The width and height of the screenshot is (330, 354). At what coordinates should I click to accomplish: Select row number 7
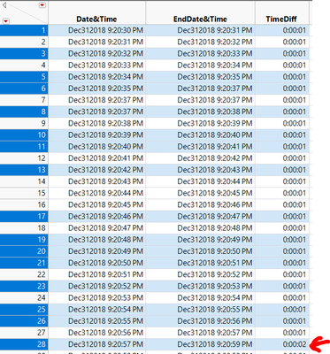pos(24,100)
